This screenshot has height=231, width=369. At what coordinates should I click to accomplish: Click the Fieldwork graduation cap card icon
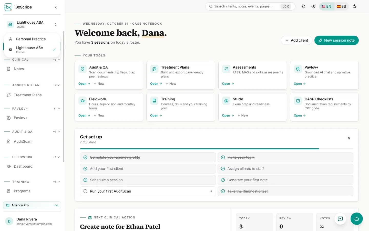click(x=83, y=101)
